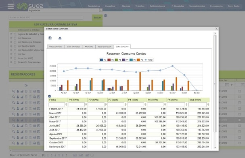
Task: Click the upload icon in the dialog toolbar
Action: 60,38
